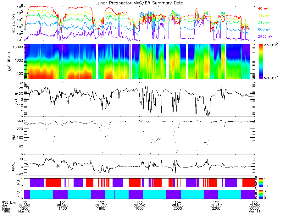283x220 pixels.
Task: Click the '270' tick on the Phi axis
Action: 20,129
